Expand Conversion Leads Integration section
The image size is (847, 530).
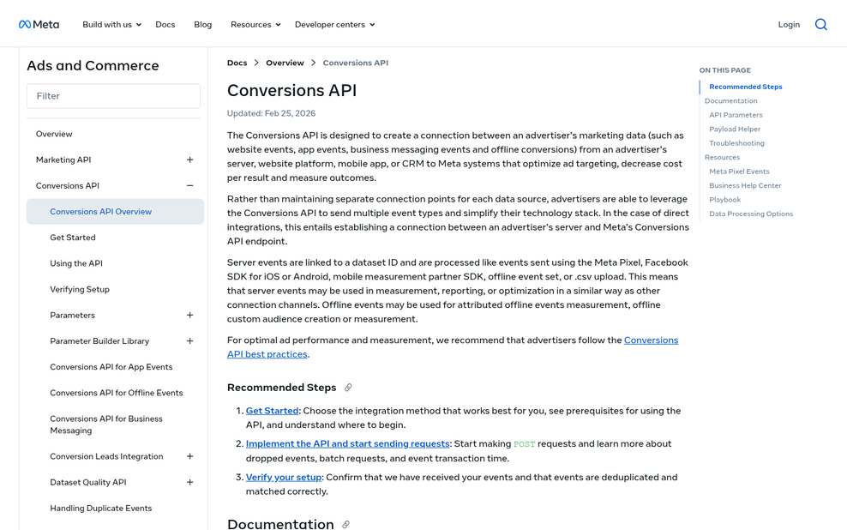pyautogui.click(x=189, y=456)
